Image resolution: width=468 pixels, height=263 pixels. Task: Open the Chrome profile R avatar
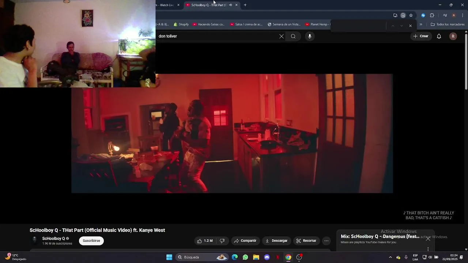(x=454, y=15)
